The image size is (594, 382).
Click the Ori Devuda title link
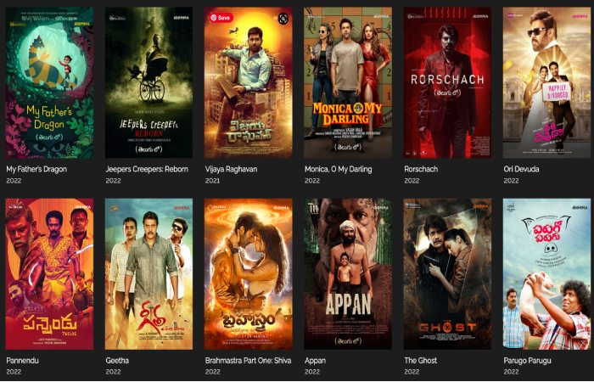(x=521, y=170)
